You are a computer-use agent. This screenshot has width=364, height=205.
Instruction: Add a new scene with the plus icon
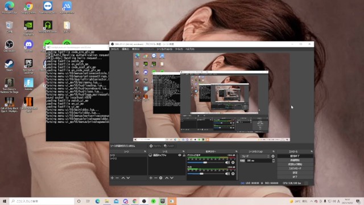click(112, 178)
